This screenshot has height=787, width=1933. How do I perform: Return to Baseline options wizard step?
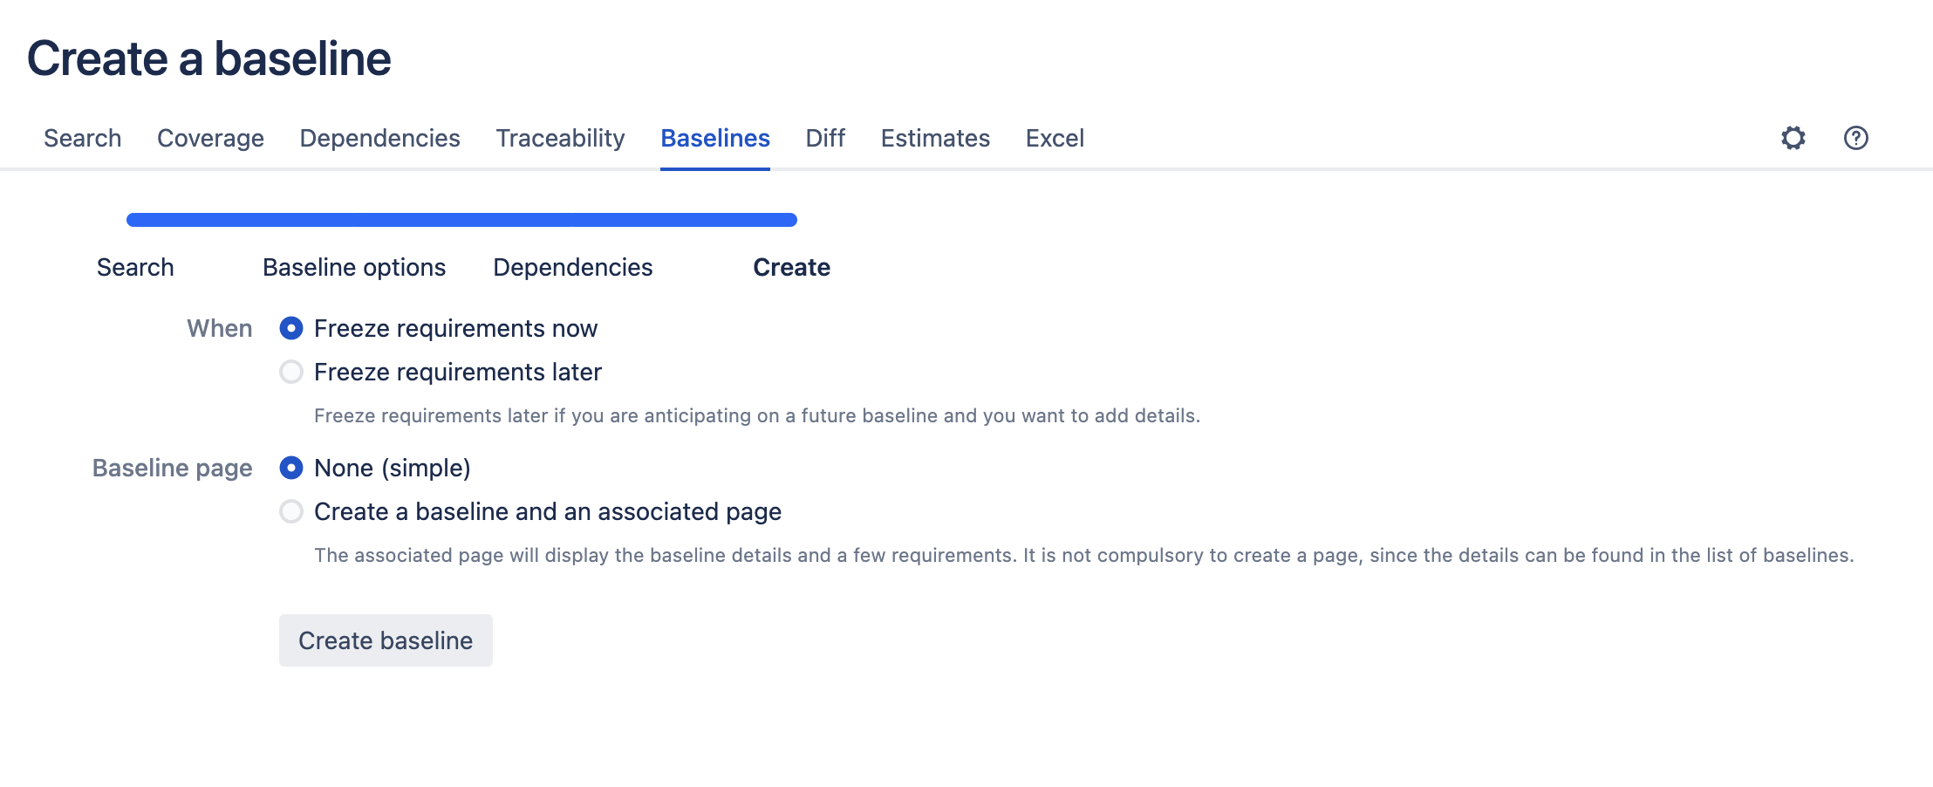[354, 268]
